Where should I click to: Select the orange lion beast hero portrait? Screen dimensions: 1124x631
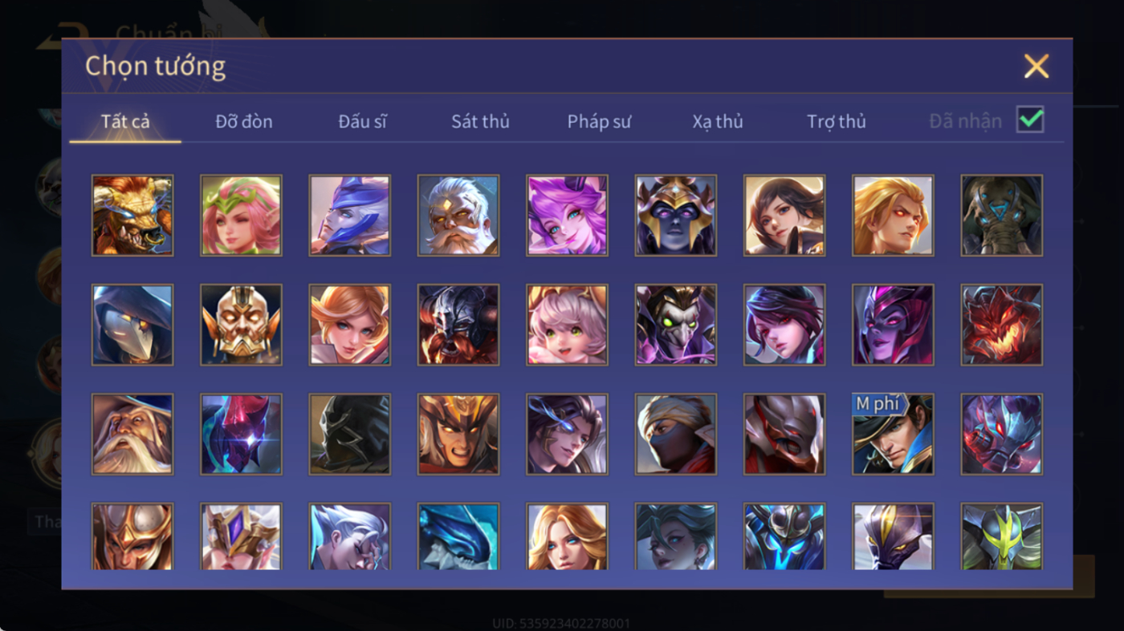tap(132, 216)
